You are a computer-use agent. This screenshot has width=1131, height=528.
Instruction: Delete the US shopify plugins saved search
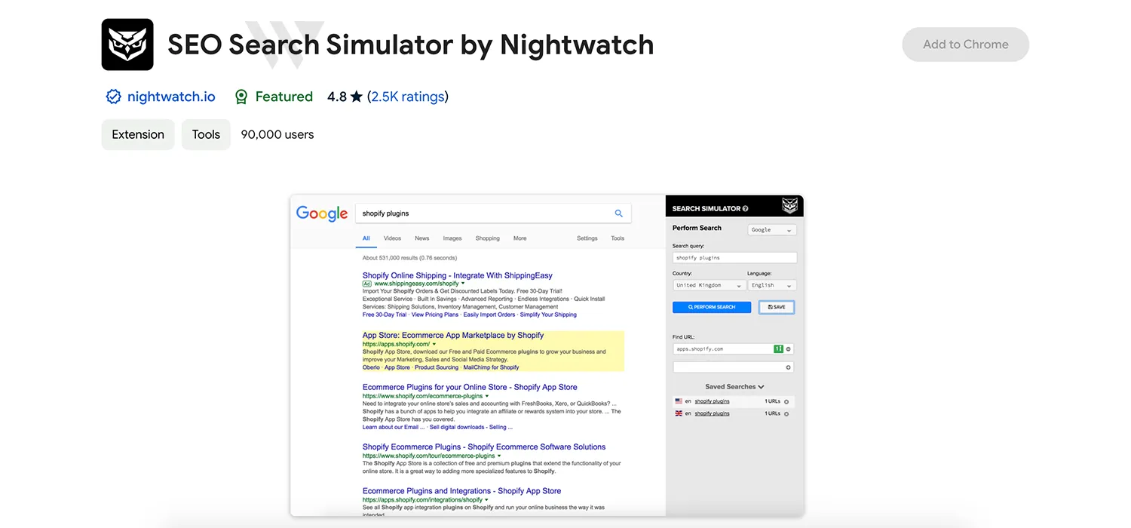click(x=786, y=402)
